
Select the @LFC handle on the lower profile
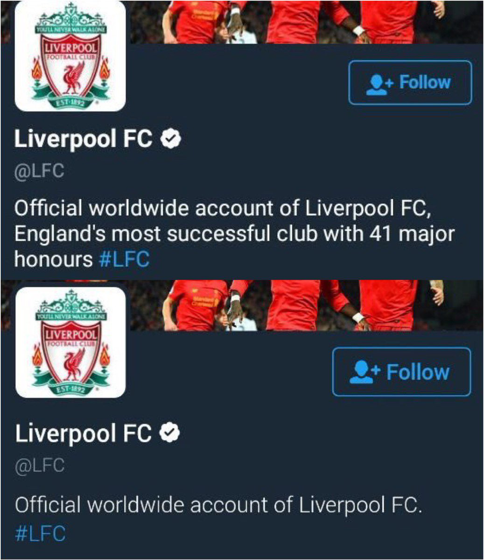[x=40, y=466]
